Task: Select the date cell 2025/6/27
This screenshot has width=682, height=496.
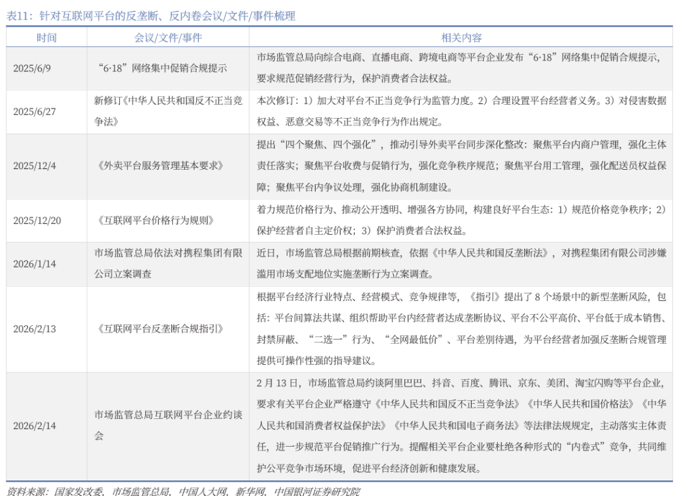Action: 34,111
